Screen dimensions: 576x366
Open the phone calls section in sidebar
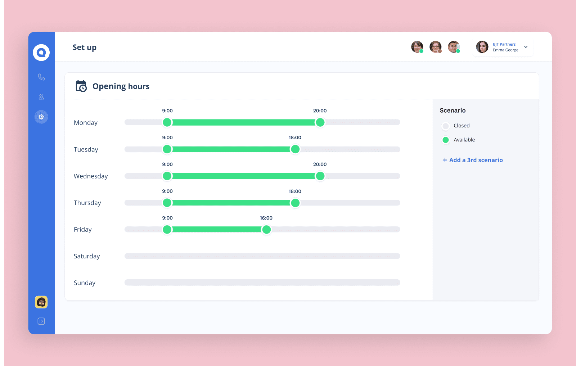pos(41,77)
